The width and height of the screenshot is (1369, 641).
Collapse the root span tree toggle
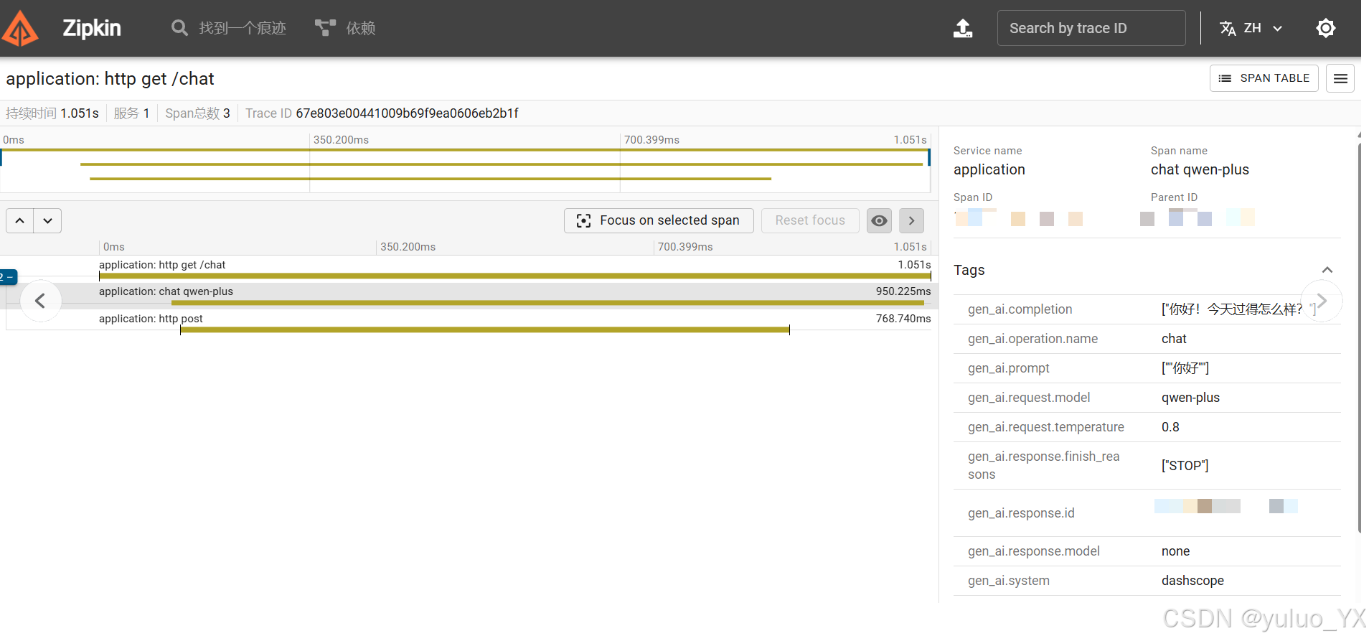[x=8, y=277]
